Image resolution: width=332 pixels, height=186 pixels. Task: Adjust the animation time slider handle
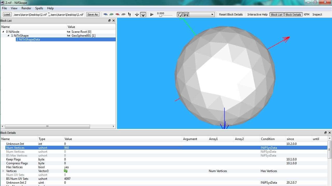161,16
